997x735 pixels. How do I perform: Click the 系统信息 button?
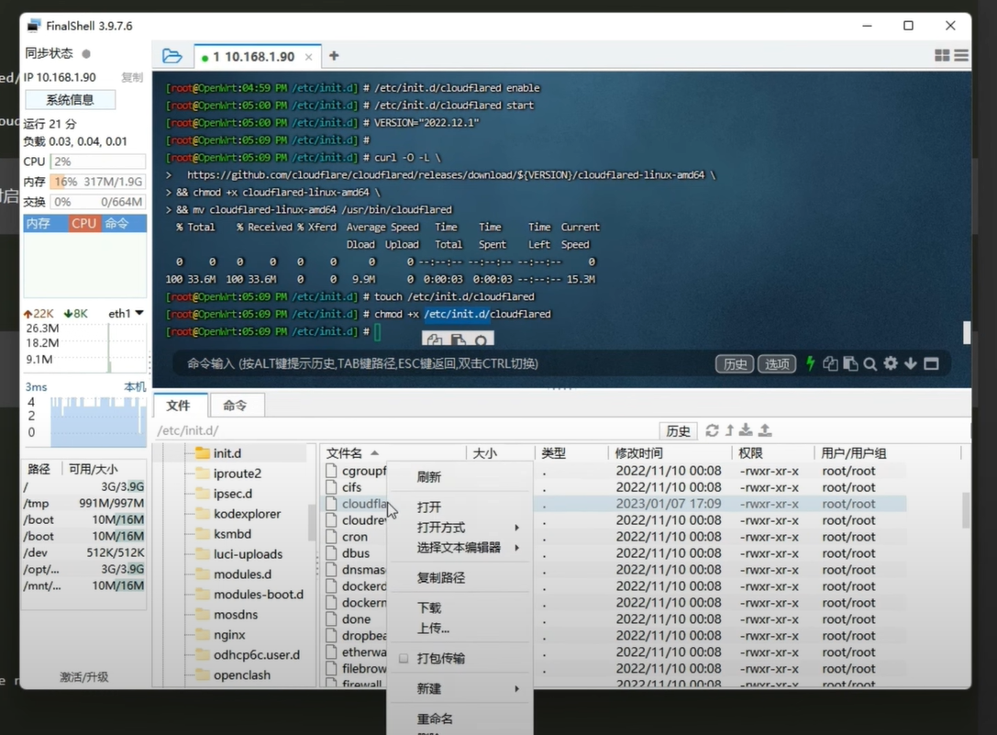[70, 100]
